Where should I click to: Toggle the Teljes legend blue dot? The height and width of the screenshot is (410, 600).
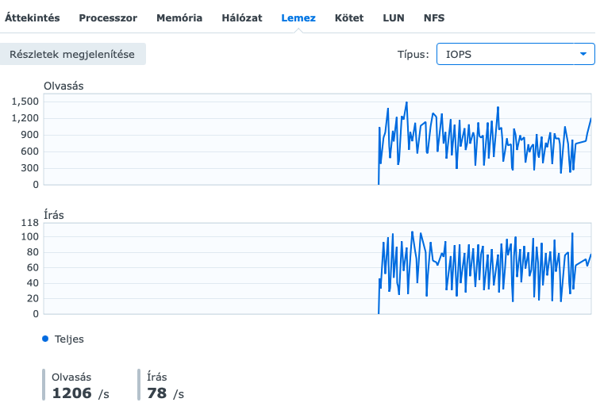45,339
